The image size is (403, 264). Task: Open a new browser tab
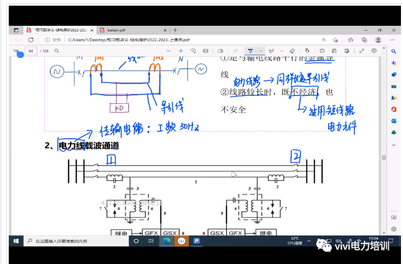(175, 30)
